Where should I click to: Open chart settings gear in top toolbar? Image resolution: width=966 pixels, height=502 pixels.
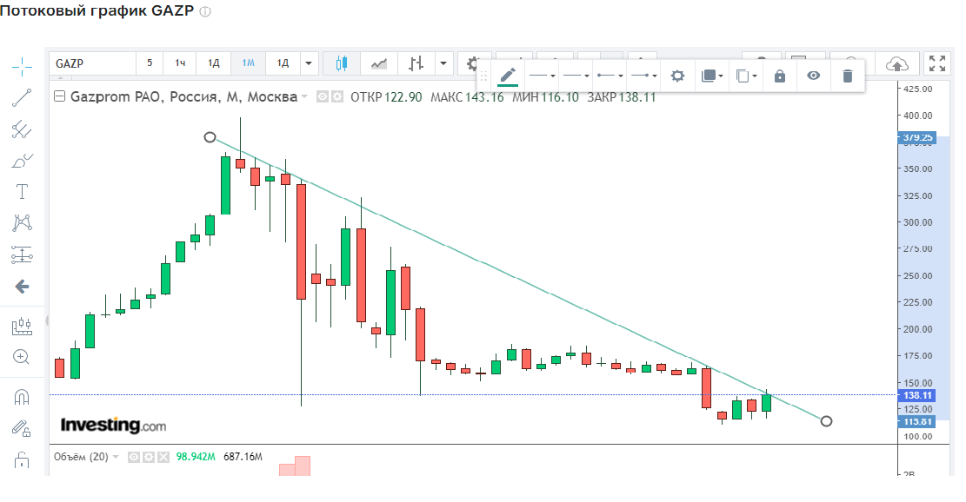click(472, 63)
